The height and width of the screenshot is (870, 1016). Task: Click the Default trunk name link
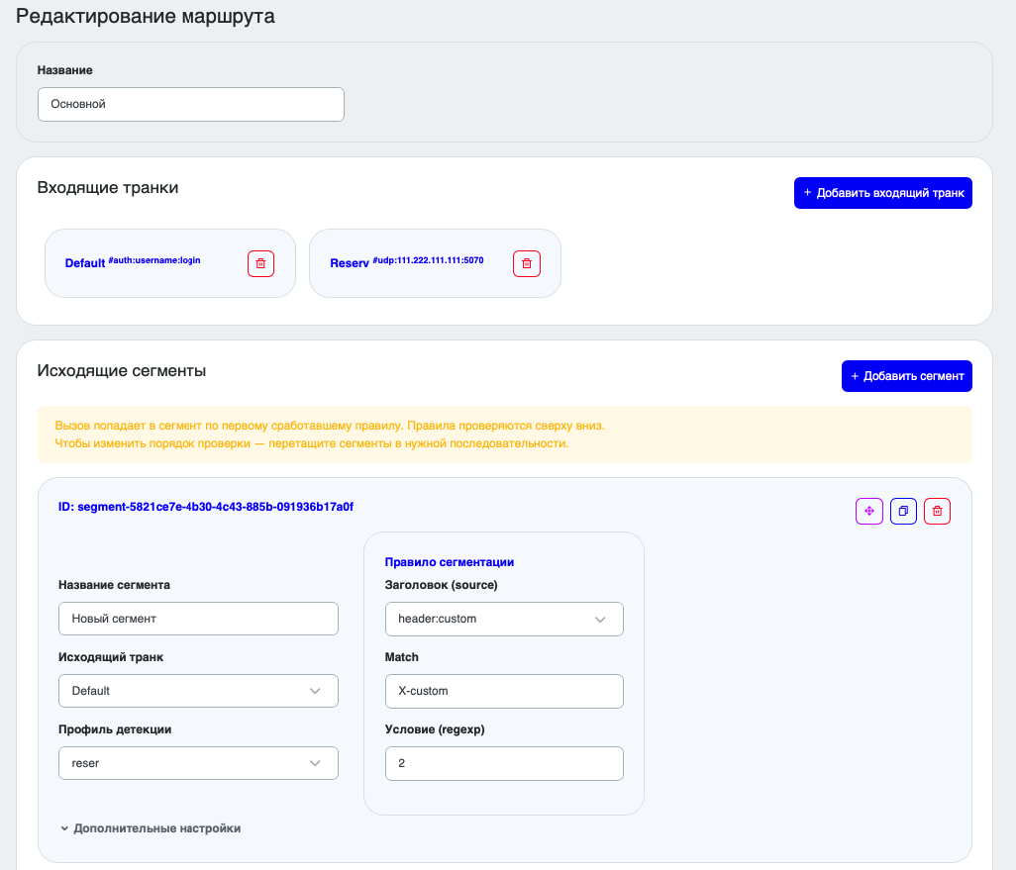point(85,263)
